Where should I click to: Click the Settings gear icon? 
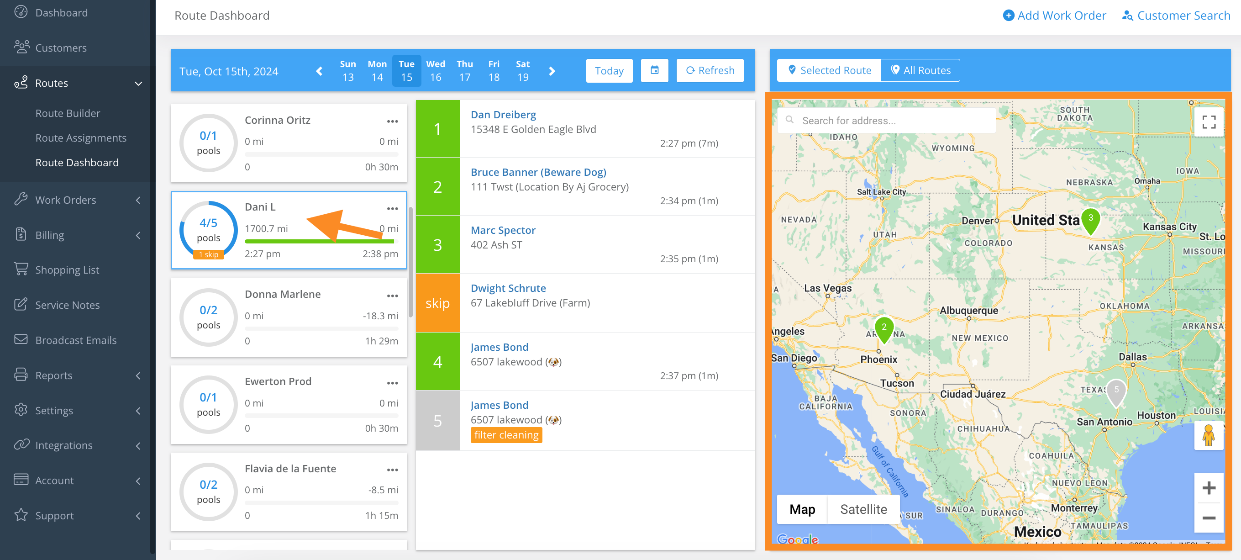pos(21,410)
